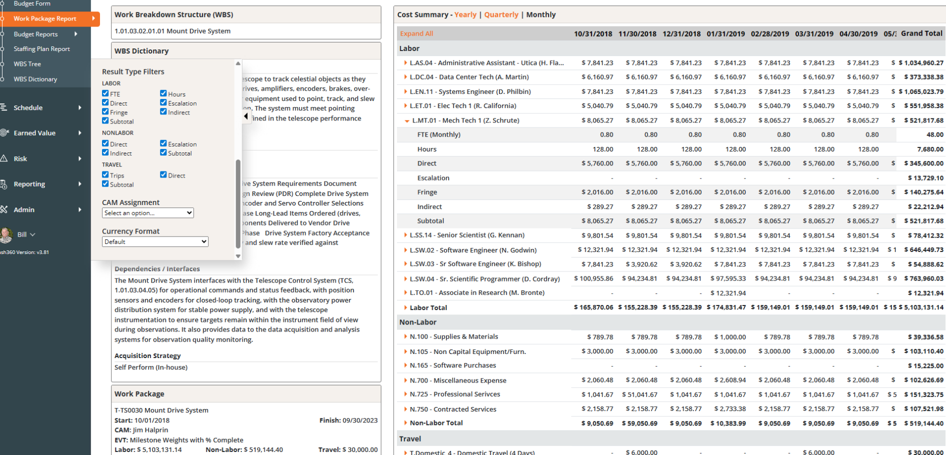Open the Bill user menu chevron
Viewport: 946px width, 455px height.
coord(32,234)
